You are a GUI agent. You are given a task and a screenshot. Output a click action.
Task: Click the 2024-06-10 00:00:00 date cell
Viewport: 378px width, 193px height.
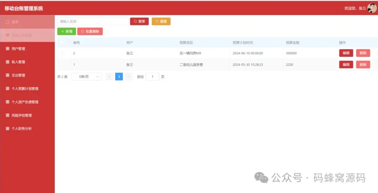pos(248,53)
